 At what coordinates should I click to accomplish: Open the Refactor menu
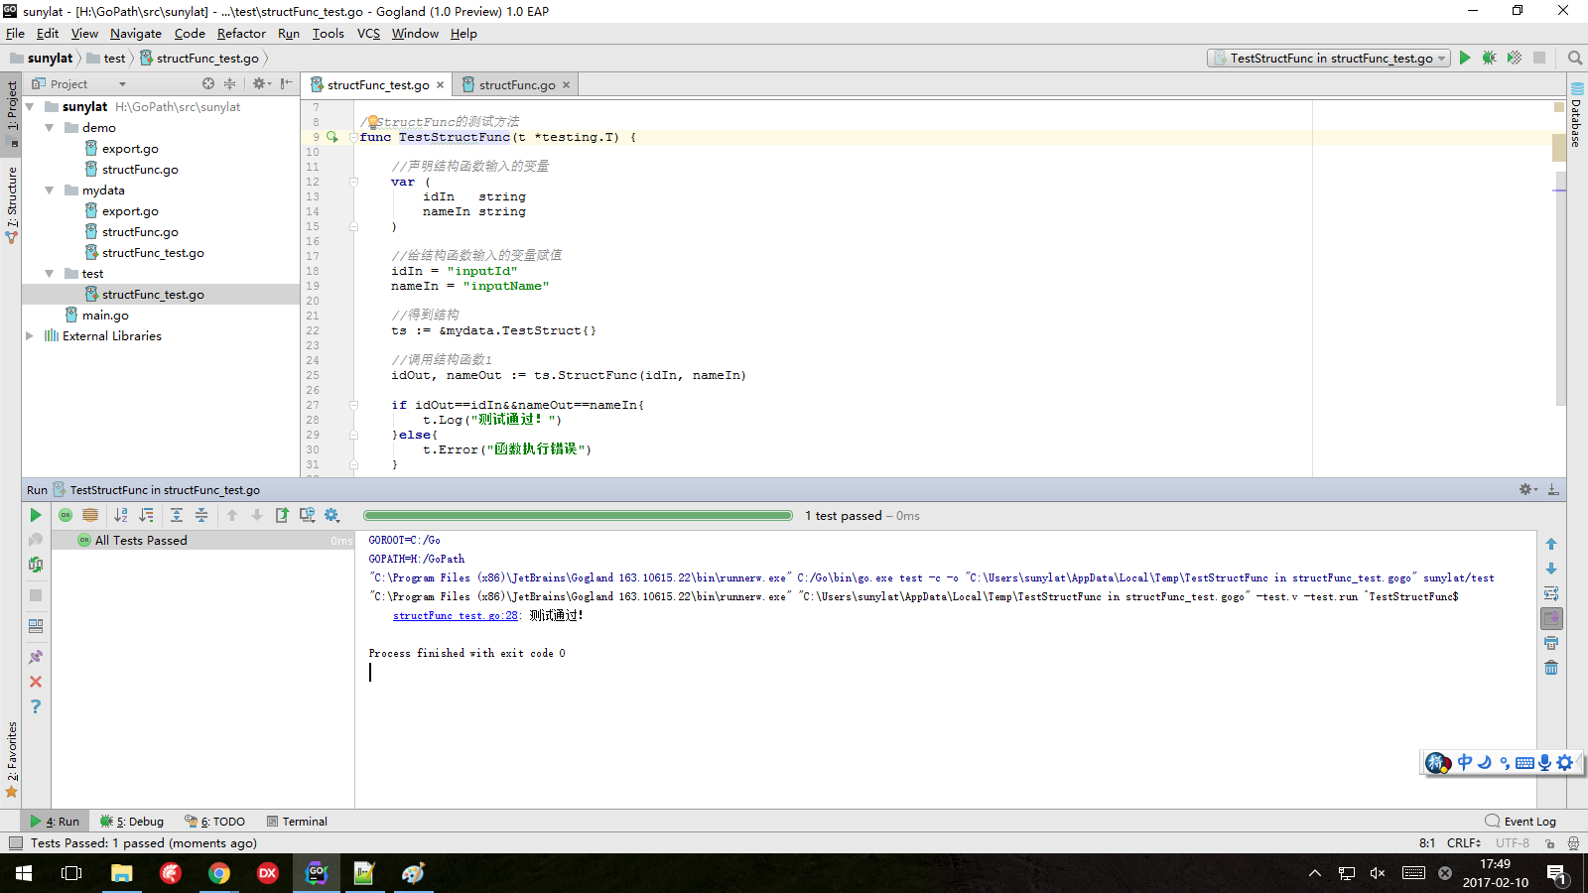pos(241,33)
